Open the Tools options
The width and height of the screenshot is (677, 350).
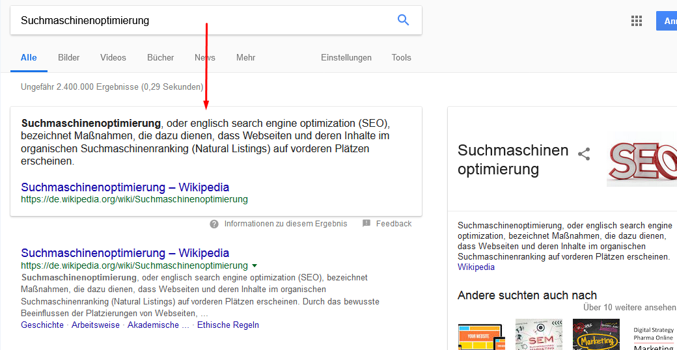click(x=401, y=57)
